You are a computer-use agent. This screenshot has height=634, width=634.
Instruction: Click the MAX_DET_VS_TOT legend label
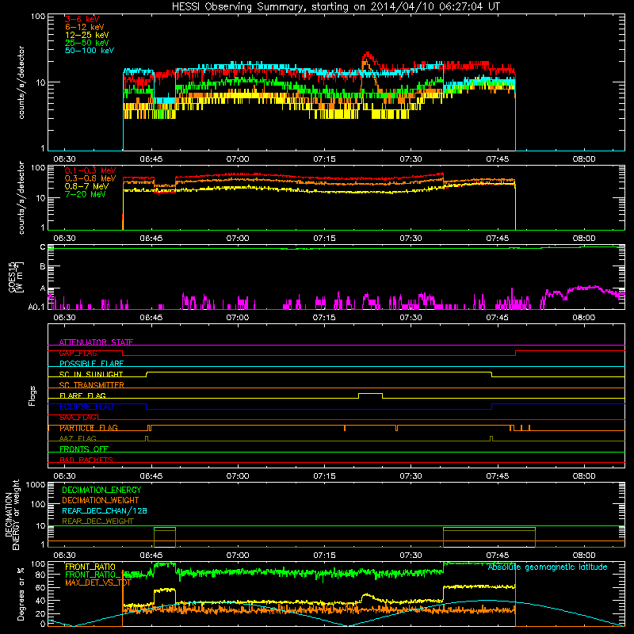pos(98,582)
